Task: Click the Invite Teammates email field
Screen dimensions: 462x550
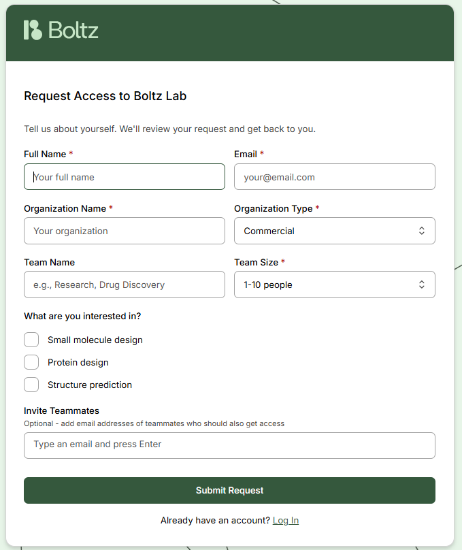Action: tap(229, 445)
